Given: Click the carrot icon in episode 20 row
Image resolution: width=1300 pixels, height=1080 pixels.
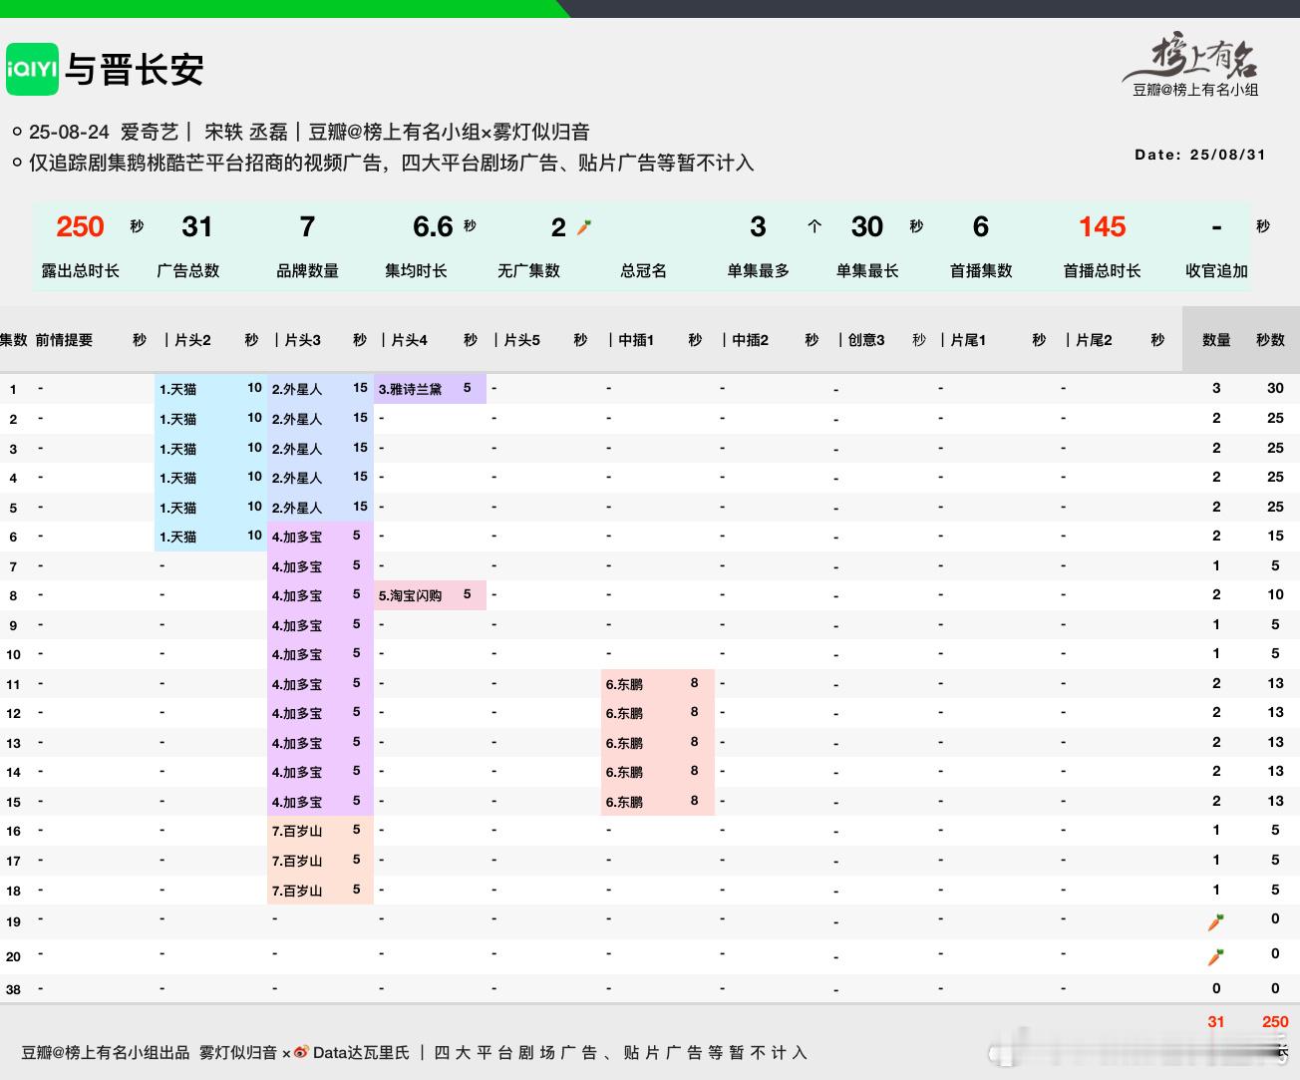Looking at the screenshot, I should click(x=1215, y=956).
